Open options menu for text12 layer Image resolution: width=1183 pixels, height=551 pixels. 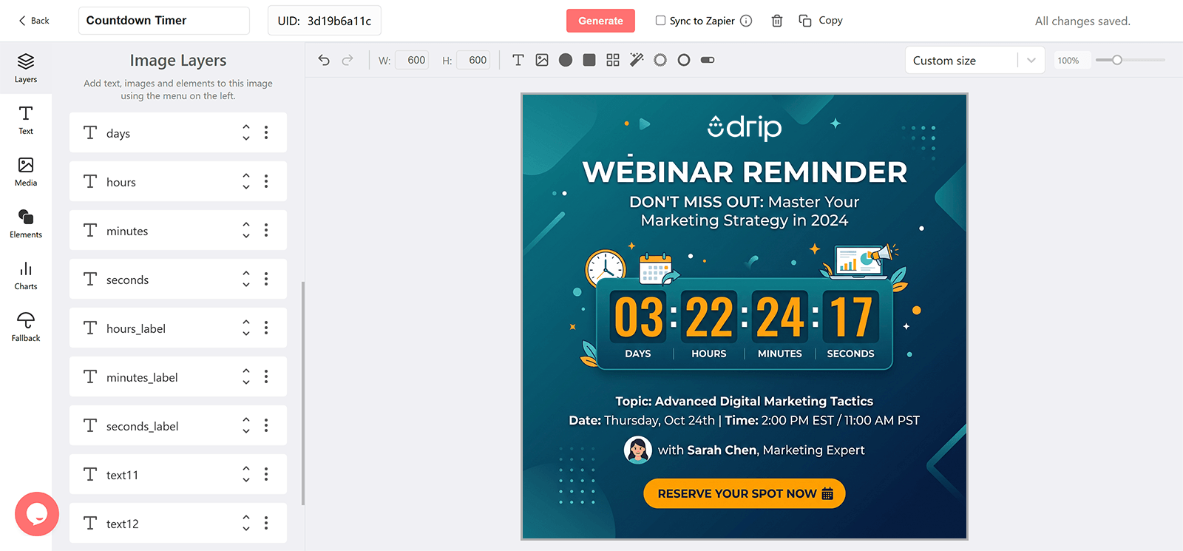pyautogui.click(x=266, y=523)
